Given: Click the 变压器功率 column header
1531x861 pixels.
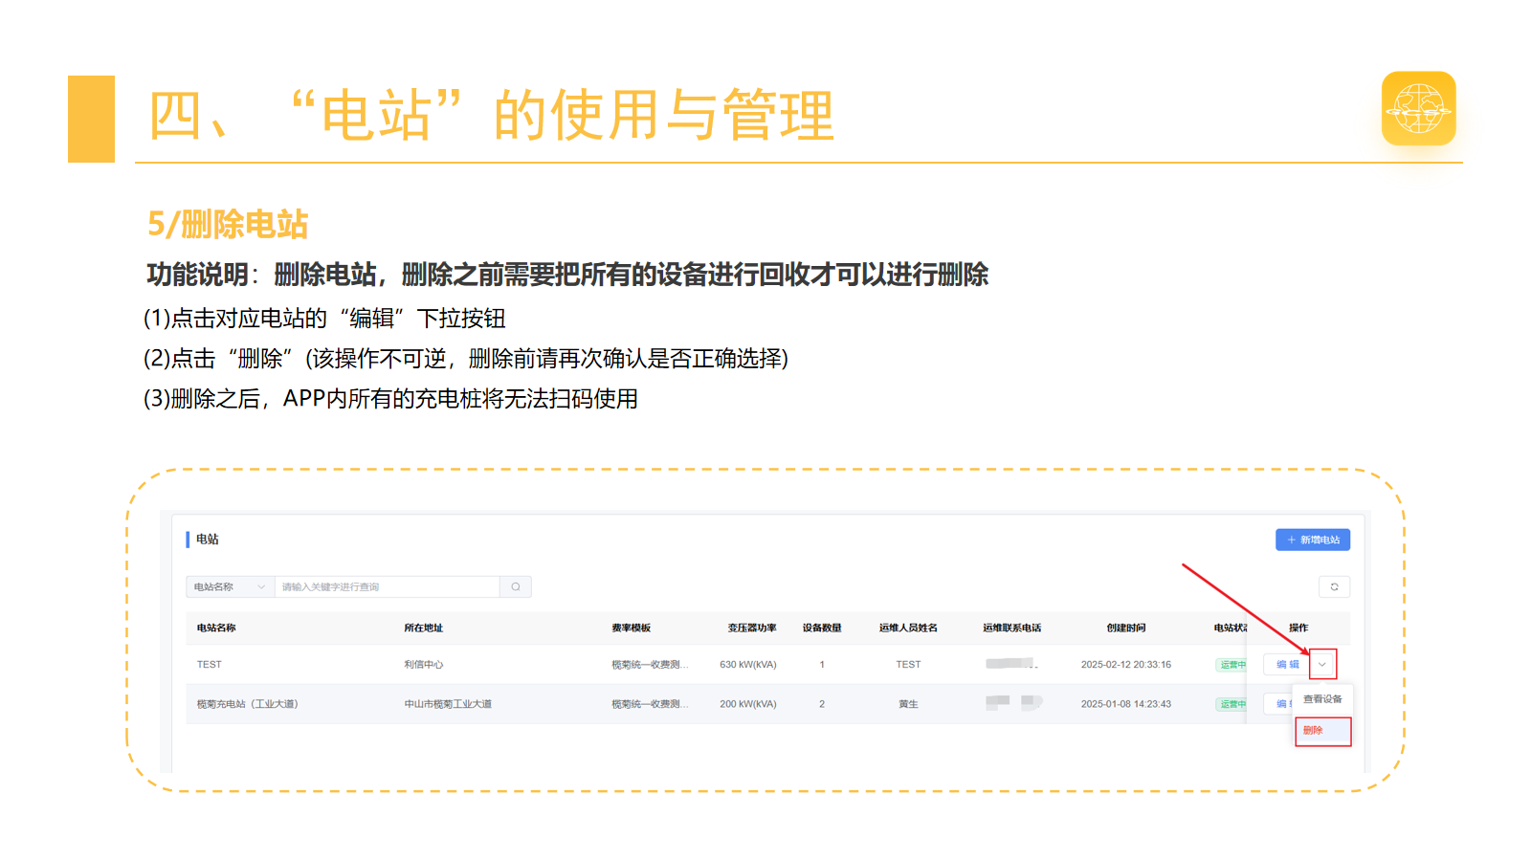Looking at the screenshot, I should click(x=752, y=628).
